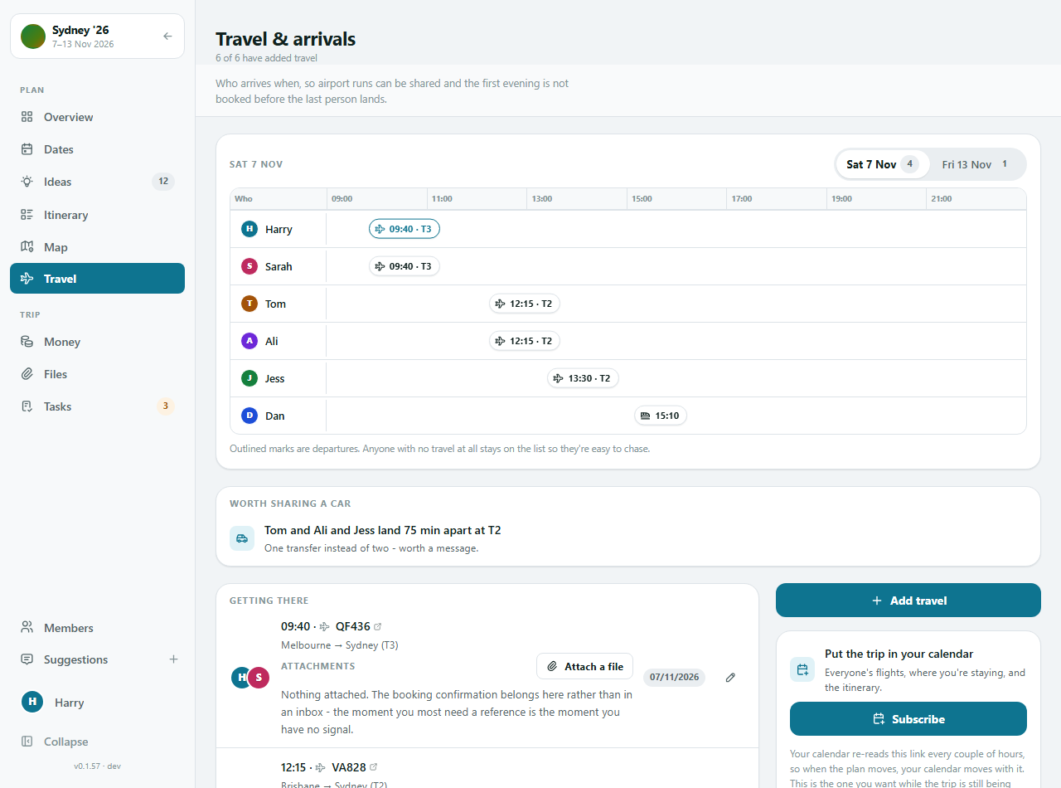Click the checklist icon beside Tasks
This screenshot has height=788, width=1061.
(x=27, y=406)
